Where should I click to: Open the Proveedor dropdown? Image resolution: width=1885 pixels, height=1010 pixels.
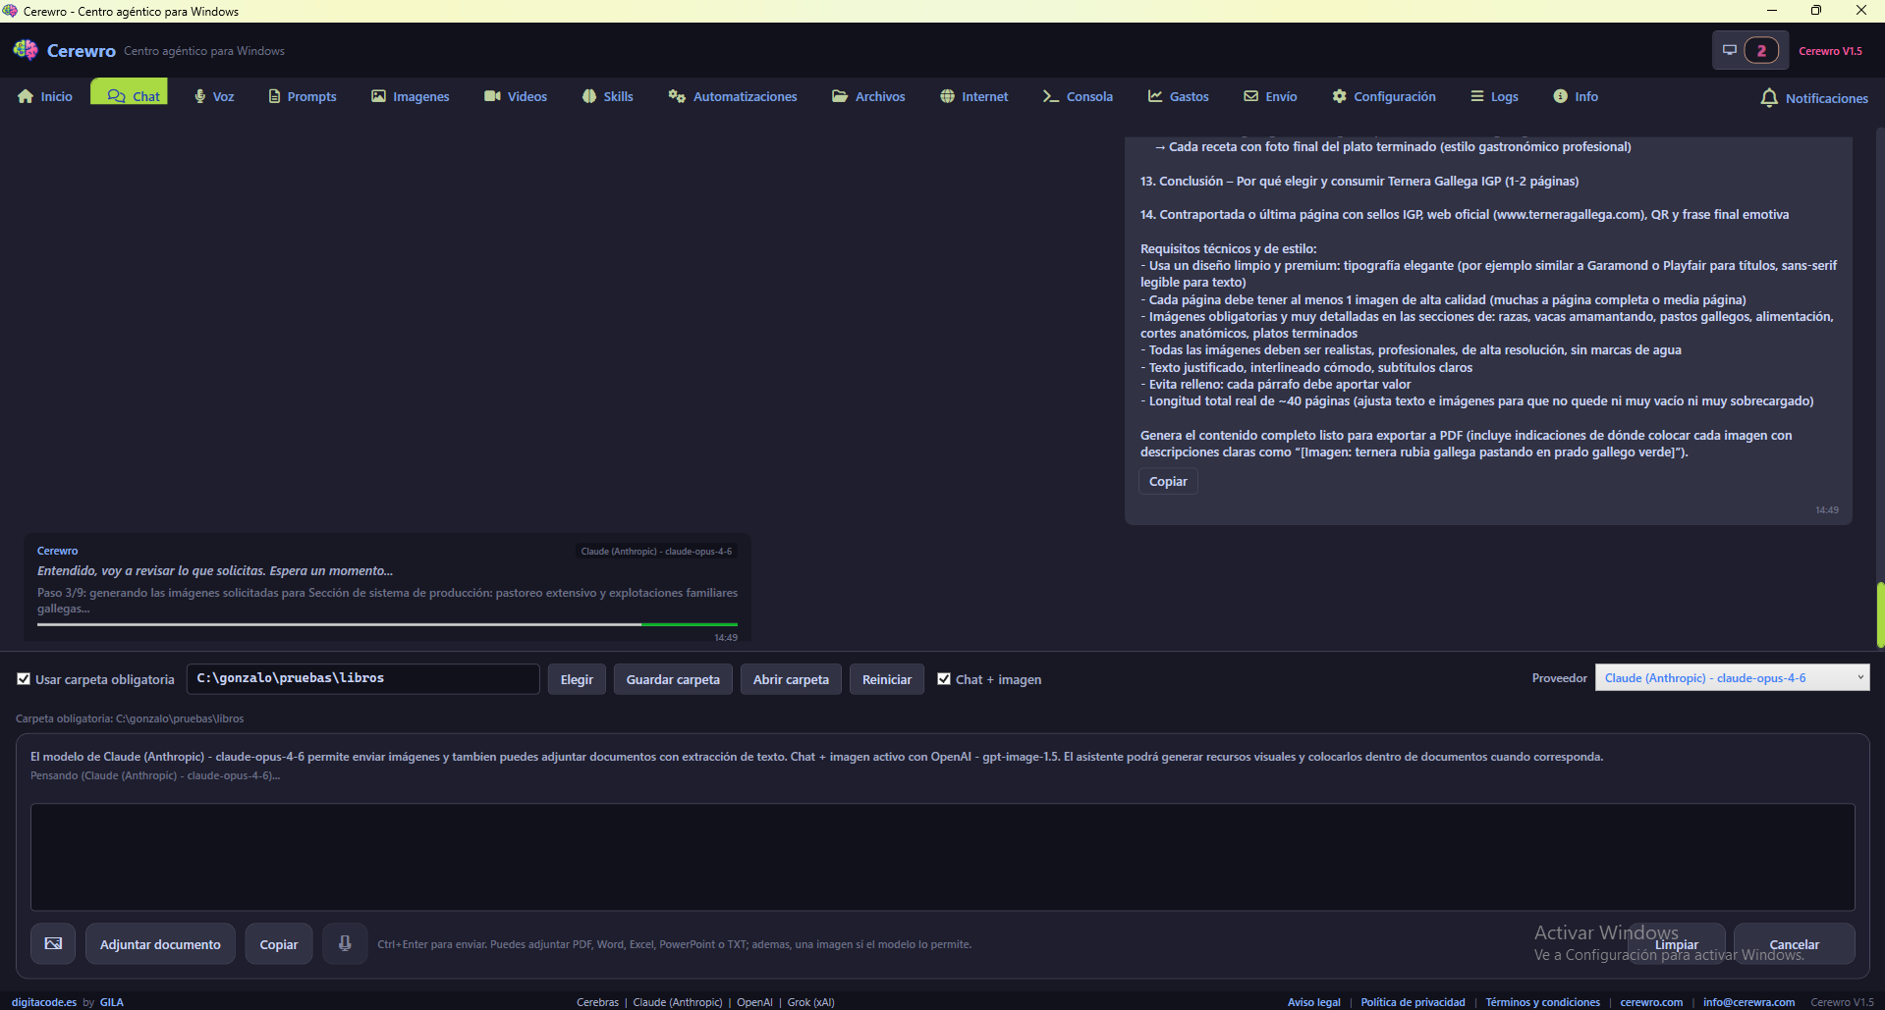point(1732,677)
